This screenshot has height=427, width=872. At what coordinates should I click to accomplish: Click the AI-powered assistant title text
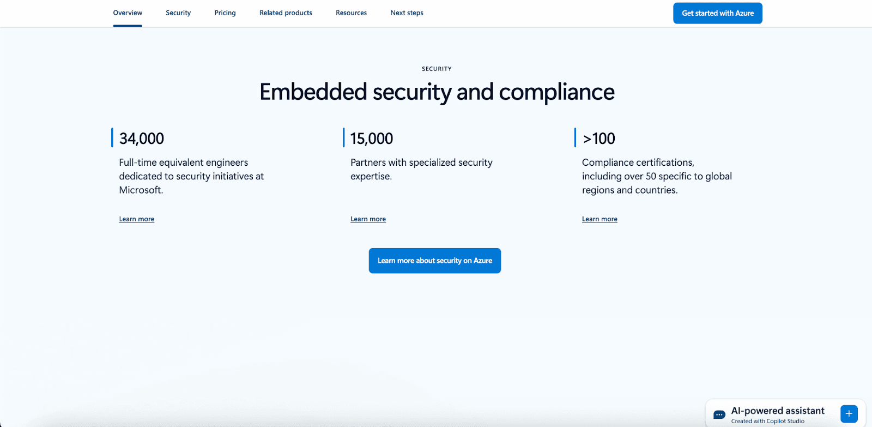778,411
